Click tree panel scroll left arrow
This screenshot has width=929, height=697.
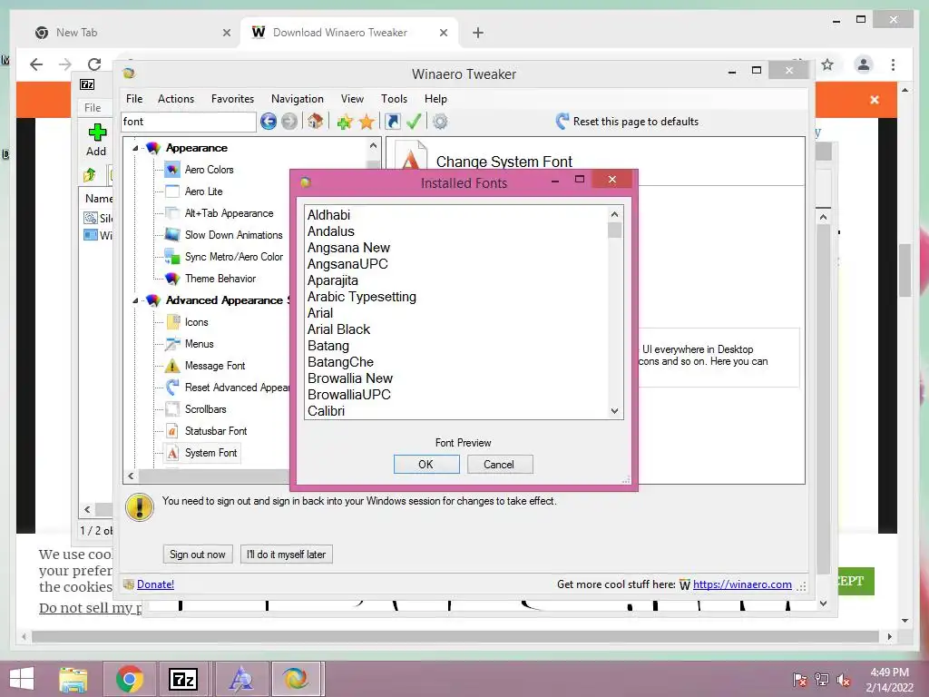131,476
